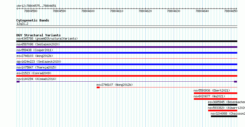This screenshot has width=245, height=127.
Task: Click ruler position 78804580
Action: (x=31, y=11)
